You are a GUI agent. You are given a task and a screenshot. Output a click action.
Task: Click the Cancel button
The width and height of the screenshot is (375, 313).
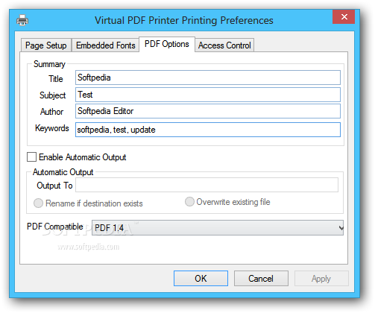[x=261, y=279]
